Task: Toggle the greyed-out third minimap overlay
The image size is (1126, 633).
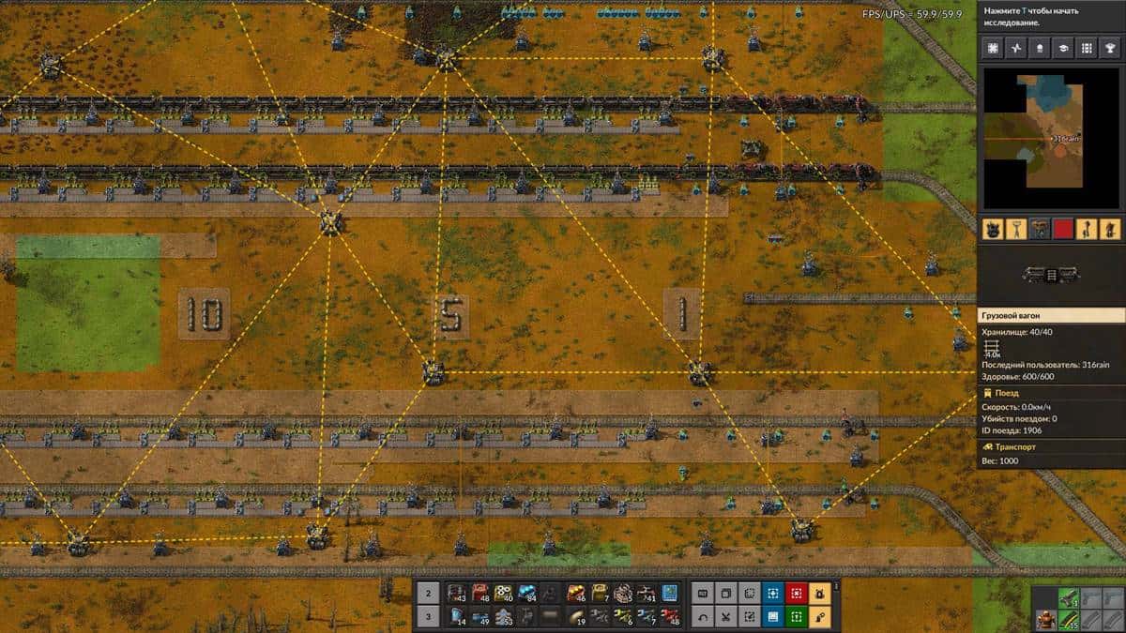Action: [1040, 229]
